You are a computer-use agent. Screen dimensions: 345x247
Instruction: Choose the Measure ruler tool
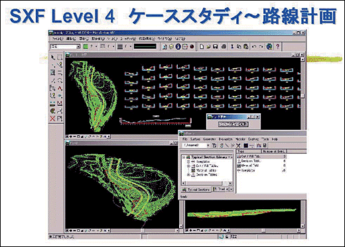coord(52,103)
